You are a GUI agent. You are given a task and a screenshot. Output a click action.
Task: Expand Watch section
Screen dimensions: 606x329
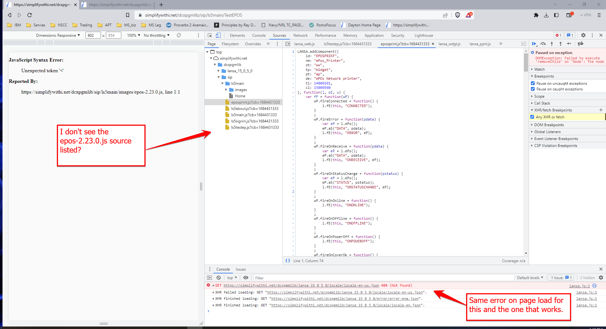pyautogui.click(x=539, y=69)
